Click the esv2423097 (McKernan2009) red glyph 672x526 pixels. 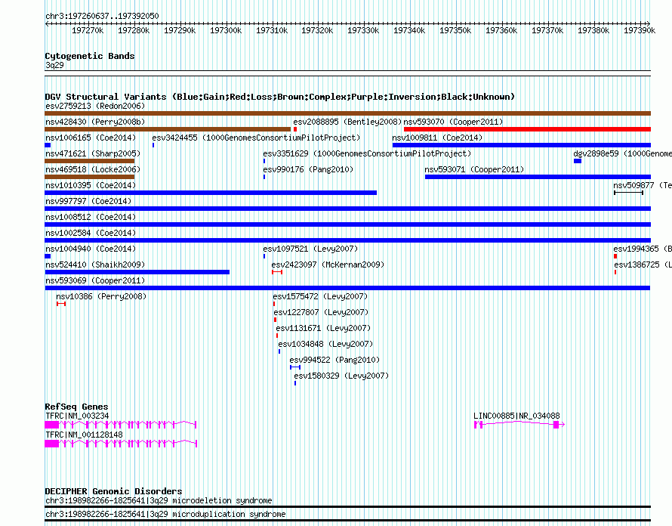coord(277,272)
